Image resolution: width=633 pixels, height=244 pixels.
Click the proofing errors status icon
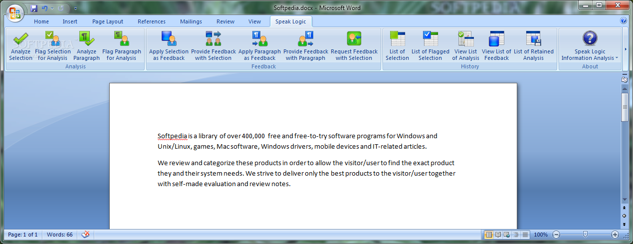pyautogui.click(x=85, y=235)
